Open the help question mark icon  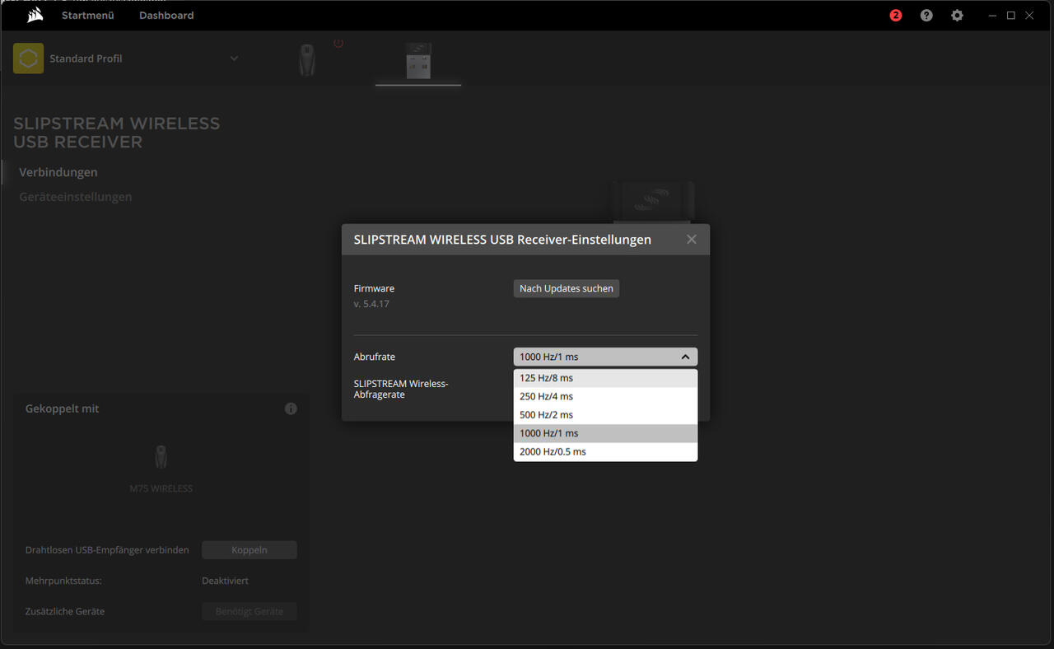point(926,15)
